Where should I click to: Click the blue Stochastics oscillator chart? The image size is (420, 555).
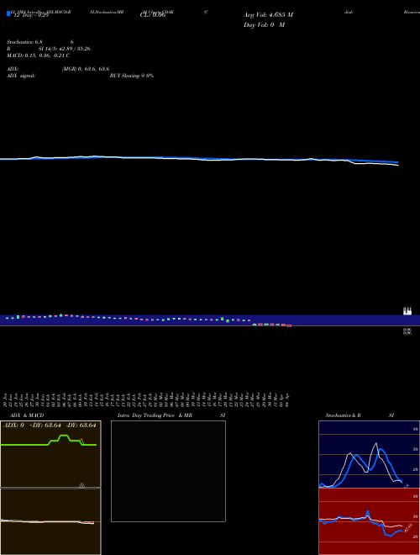coord(369,454)
